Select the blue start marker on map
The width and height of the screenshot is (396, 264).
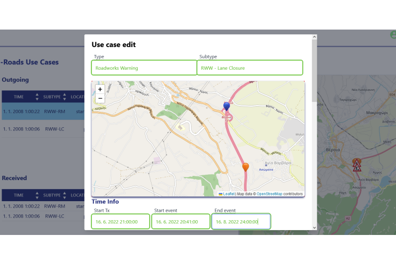[227, 106]
